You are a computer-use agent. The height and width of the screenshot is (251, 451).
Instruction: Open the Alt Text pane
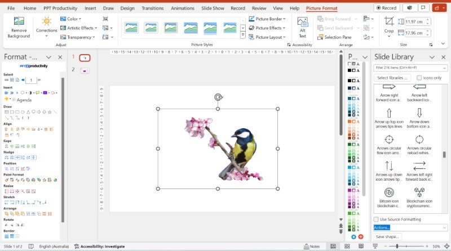coord(302,27)
